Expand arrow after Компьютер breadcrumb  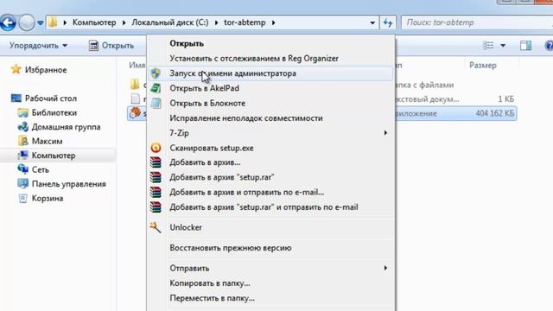click(124, 22)
